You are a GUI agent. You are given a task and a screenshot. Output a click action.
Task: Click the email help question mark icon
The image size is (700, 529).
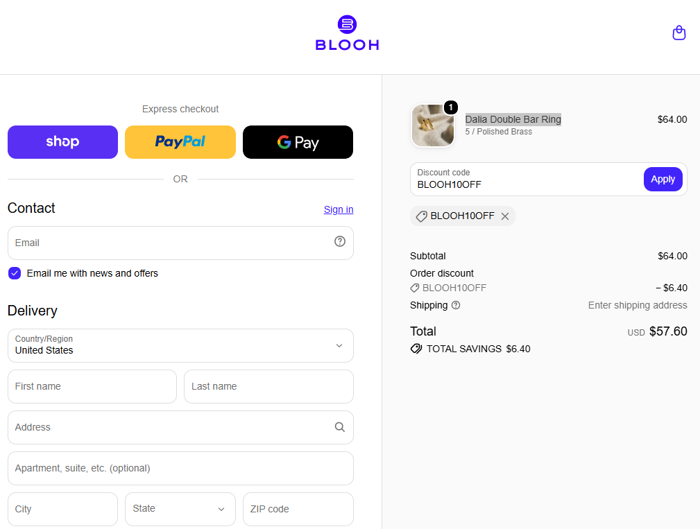click(340, 241)
